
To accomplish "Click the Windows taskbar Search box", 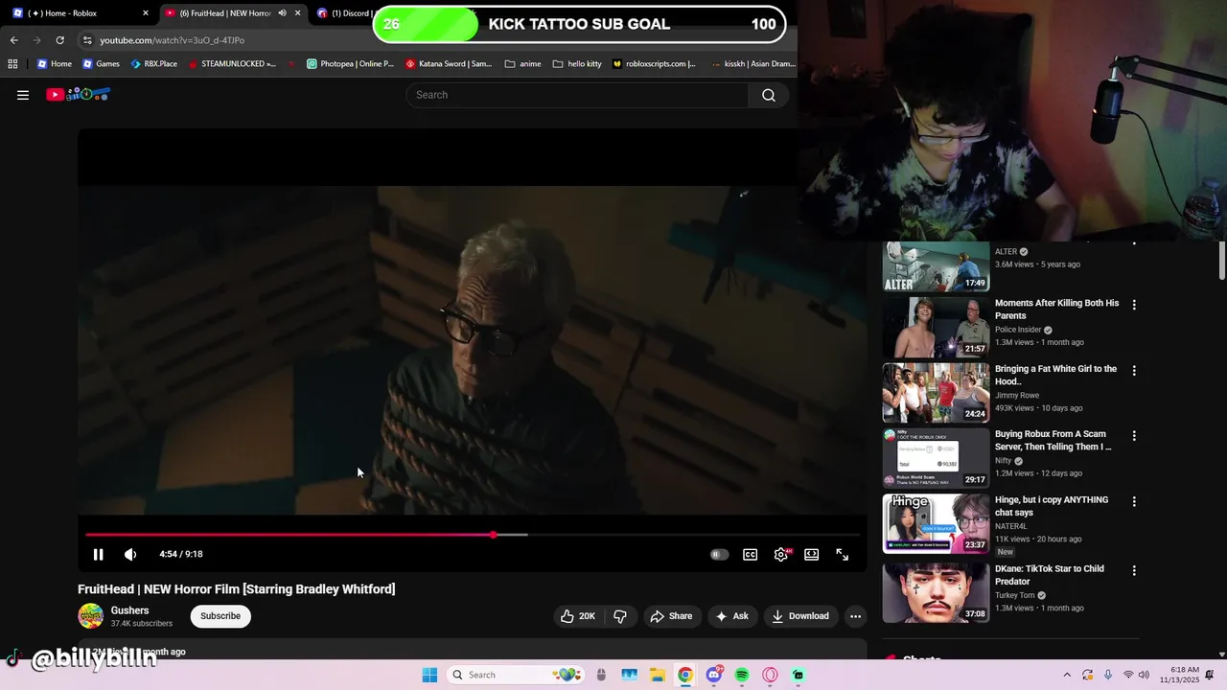I will (518, 675).
